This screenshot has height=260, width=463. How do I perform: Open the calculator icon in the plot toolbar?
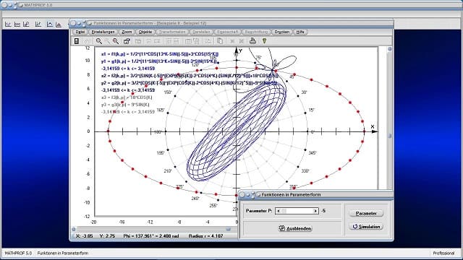pos(77,41)
